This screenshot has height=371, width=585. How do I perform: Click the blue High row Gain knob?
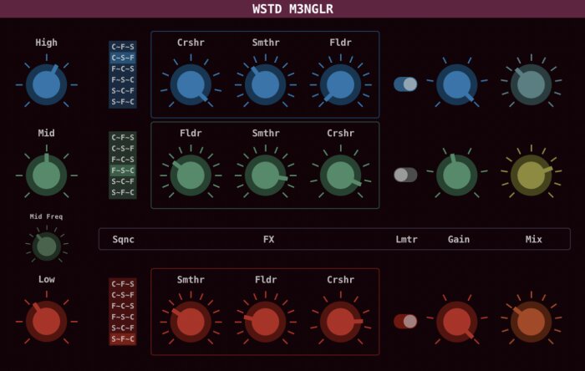click(x=456, y=84)
